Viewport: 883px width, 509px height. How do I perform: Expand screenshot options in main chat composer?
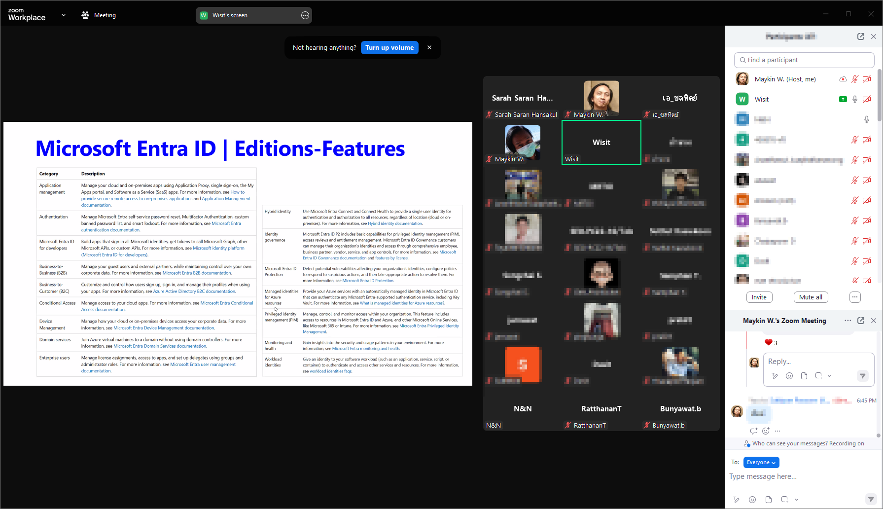click(x=797, y=500)
